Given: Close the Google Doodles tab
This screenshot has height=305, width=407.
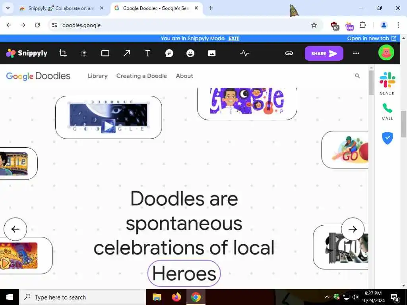Looking at the screenshot, I should click(x=196, y=8).
